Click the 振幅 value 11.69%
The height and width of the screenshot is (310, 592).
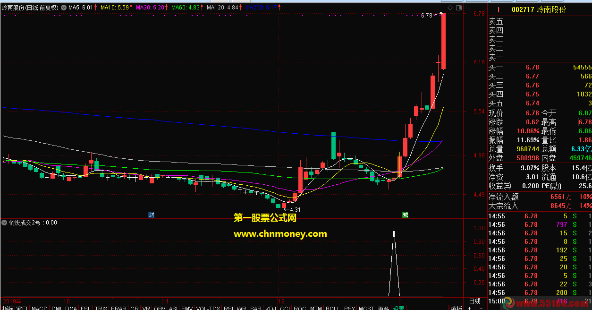(x=528, y=140)
